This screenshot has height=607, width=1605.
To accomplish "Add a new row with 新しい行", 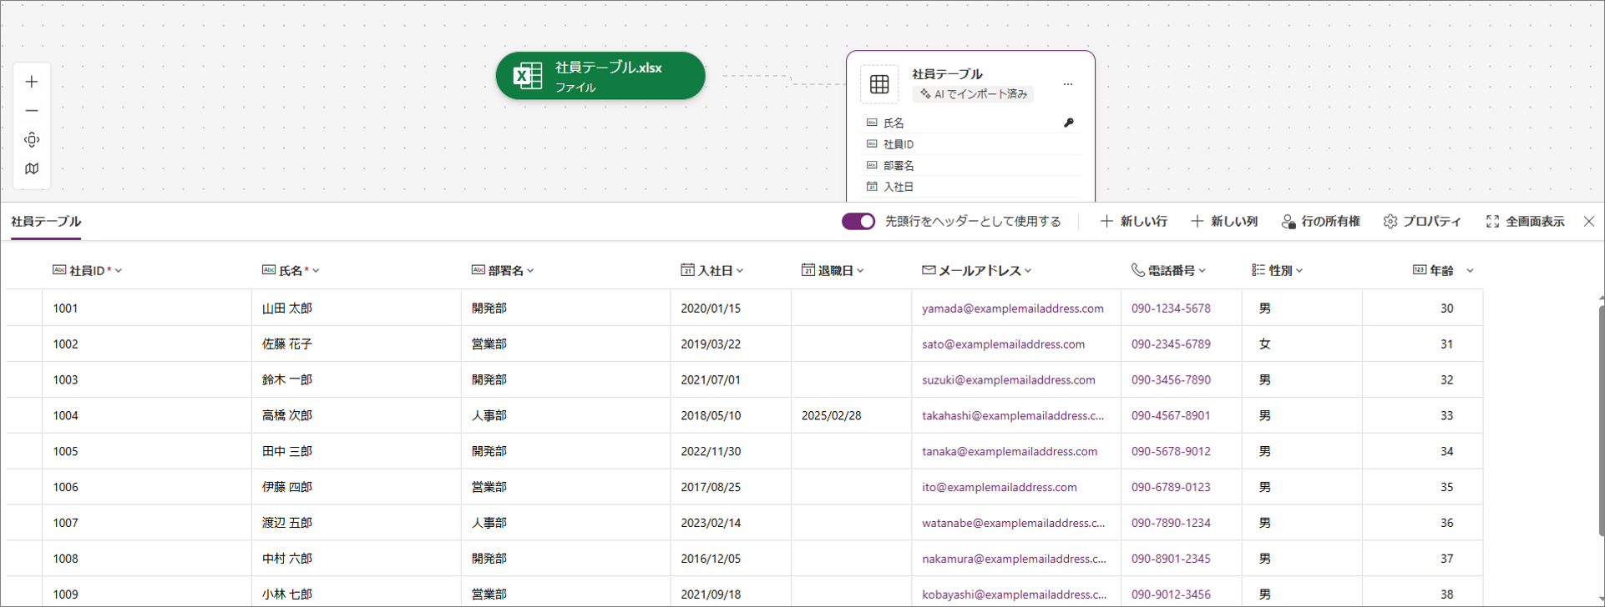I will tap(1134, 222).
